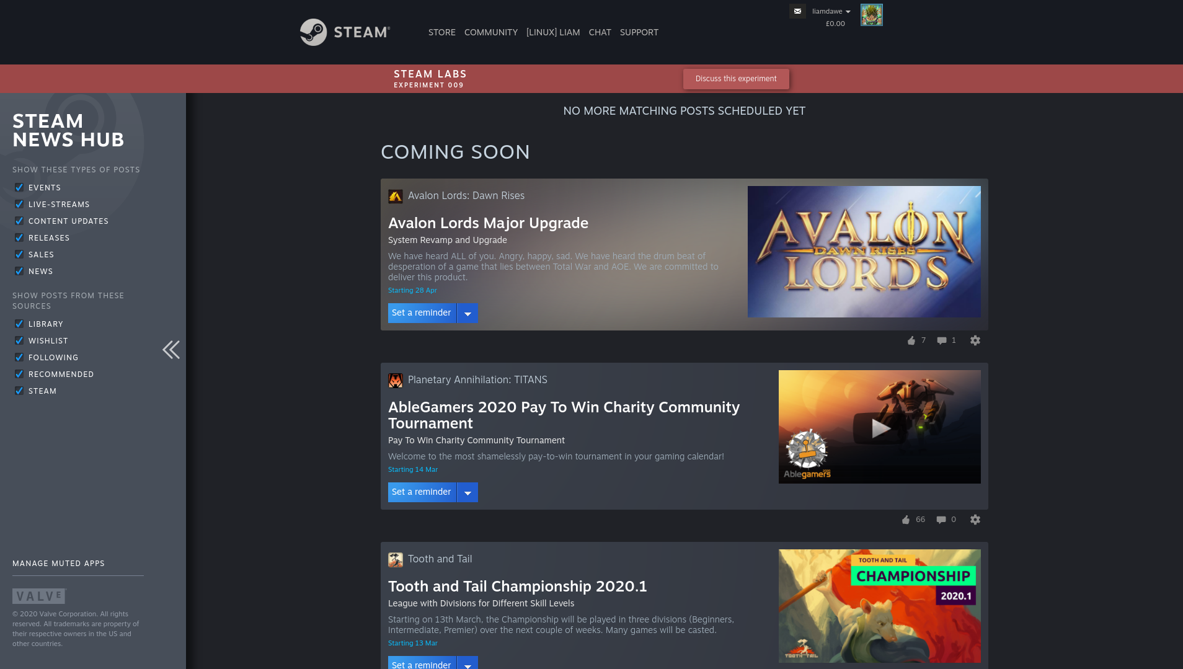
Task: Disable the Following source checkbox
Action: 19,357
